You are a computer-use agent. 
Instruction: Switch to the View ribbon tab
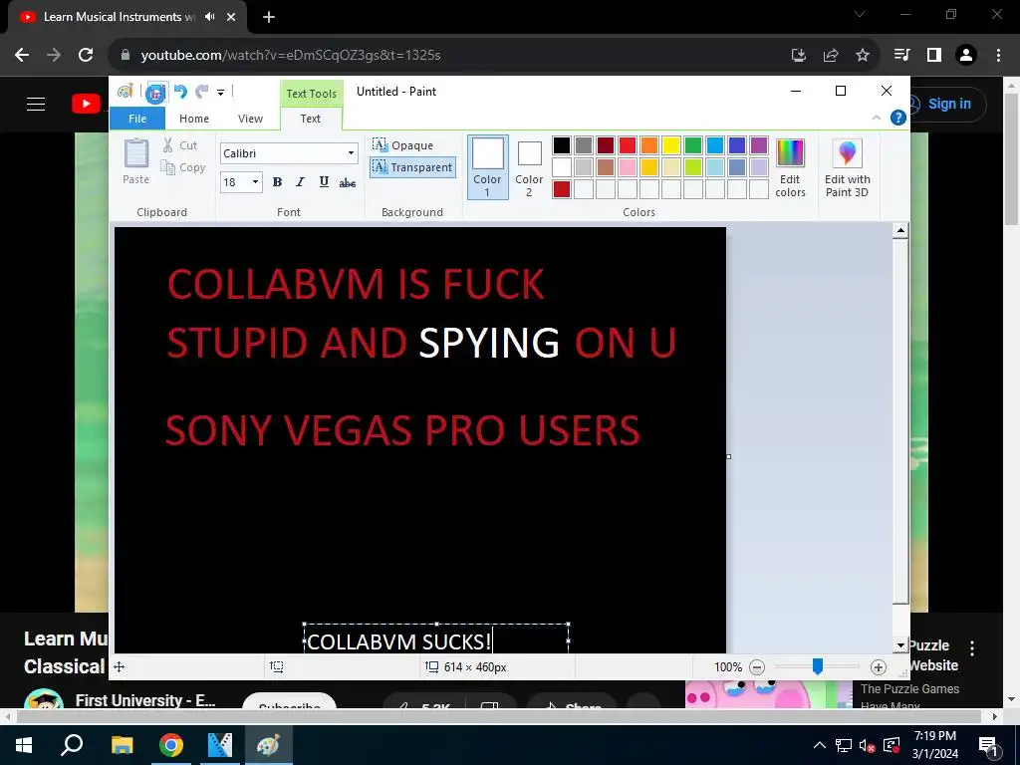point(250,119)
